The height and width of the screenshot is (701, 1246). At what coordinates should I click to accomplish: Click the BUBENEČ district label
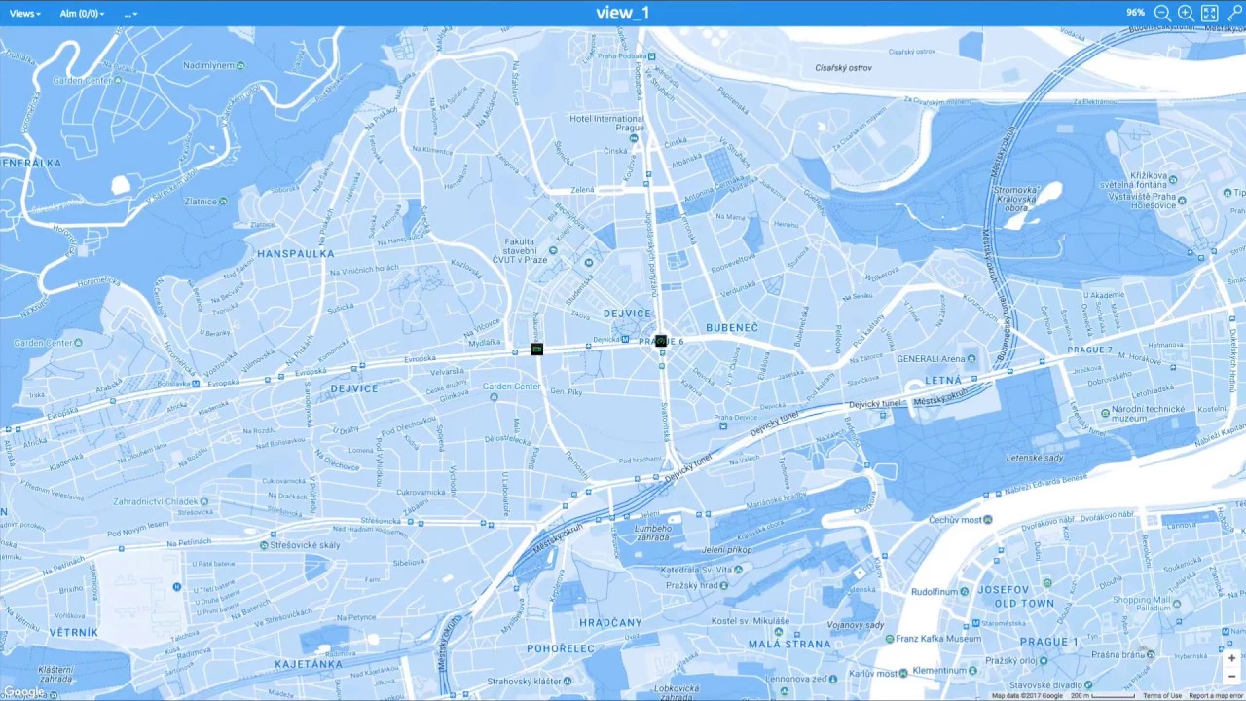(732, 327)
